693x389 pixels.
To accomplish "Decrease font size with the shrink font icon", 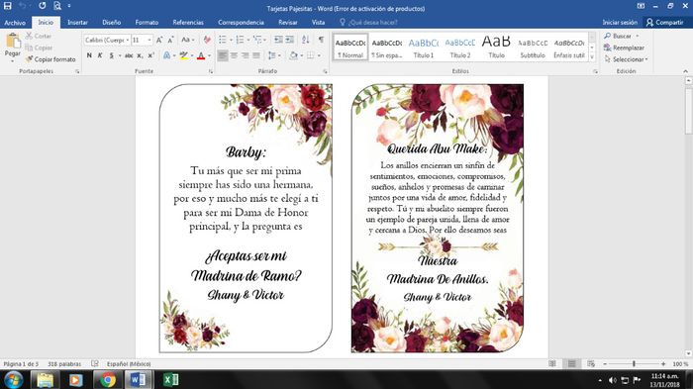I will pyautogui.click(x=170, y=41).
